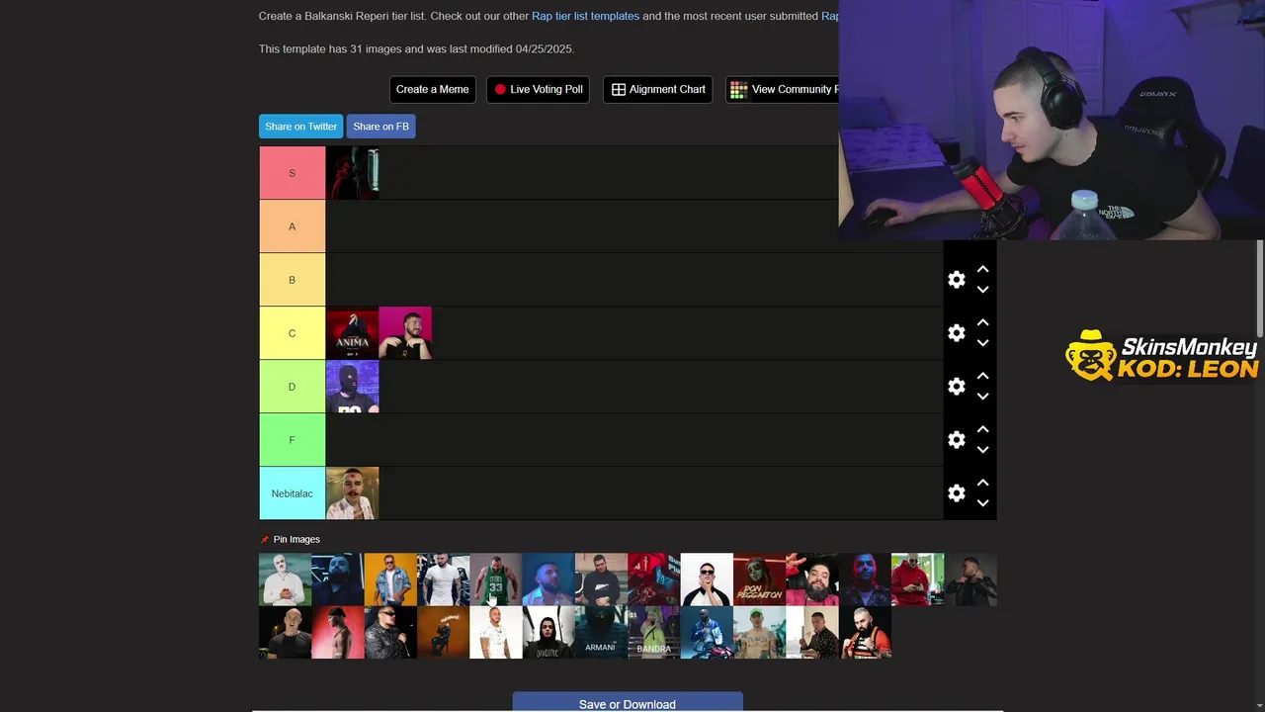Click the red pin icon beside Pin Images

click(264, 540)
